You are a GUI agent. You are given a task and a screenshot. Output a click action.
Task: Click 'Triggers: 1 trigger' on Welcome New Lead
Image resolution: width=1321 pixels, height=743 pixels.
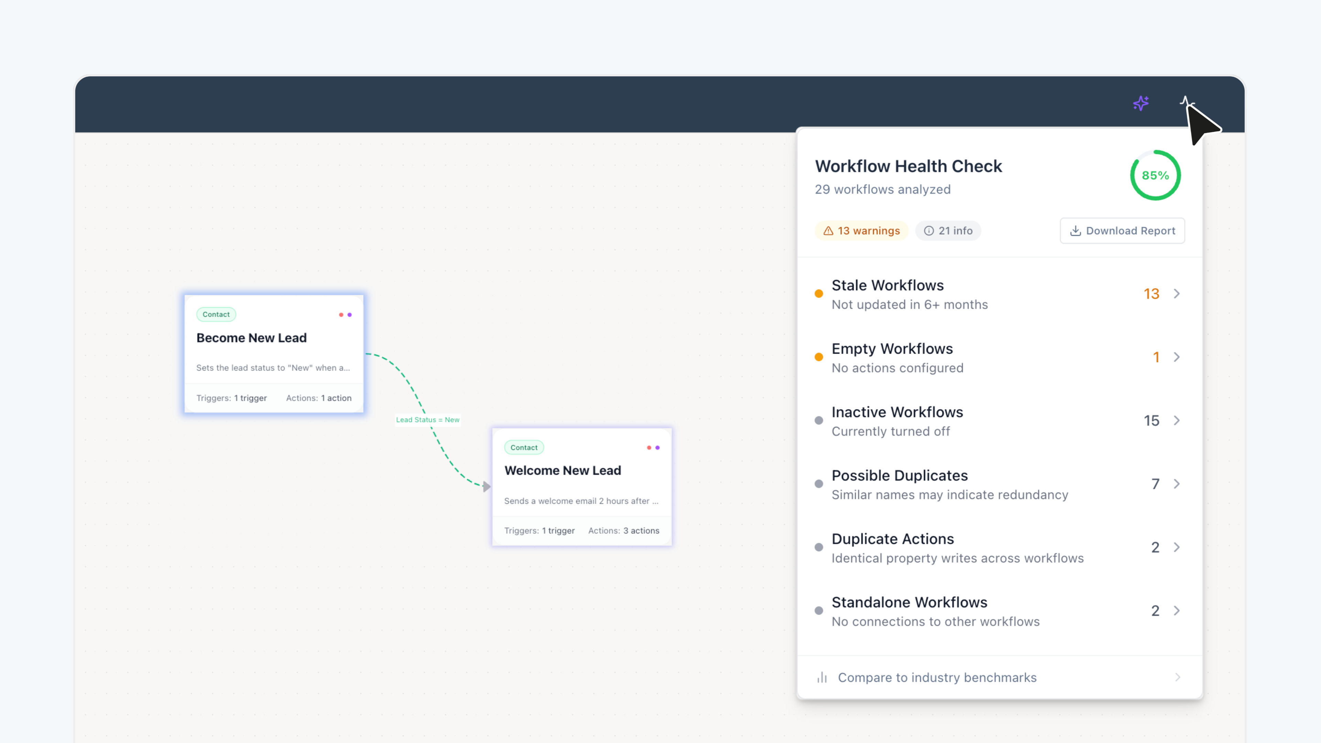tap(539, 531)
